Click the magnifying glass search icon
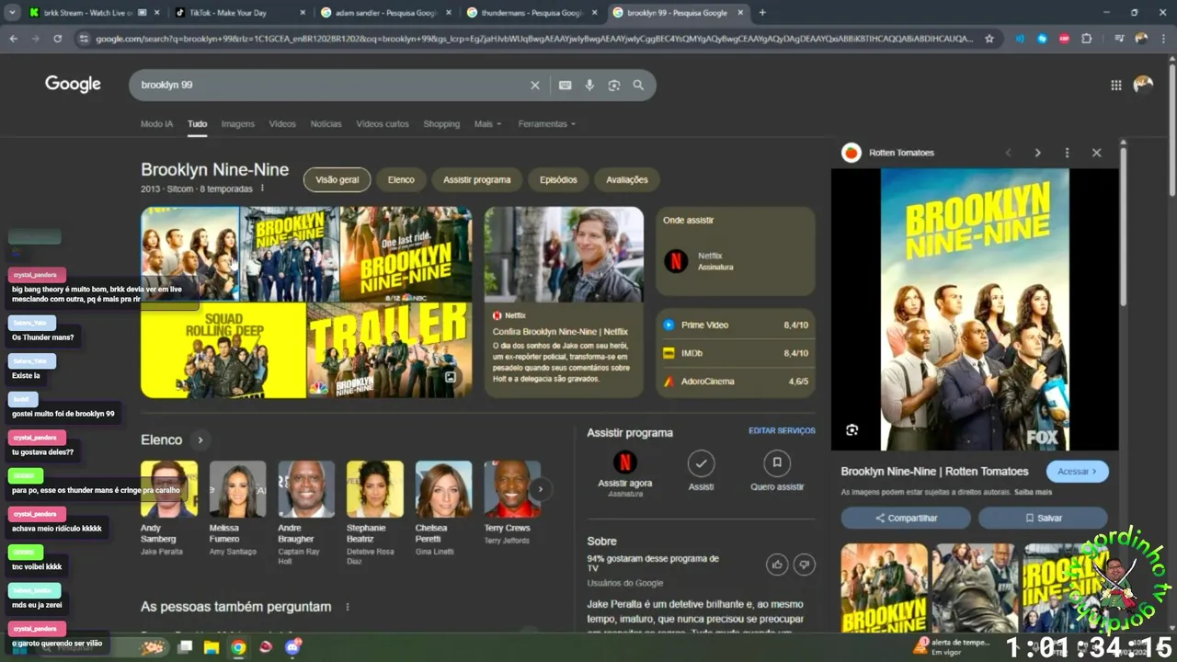1177x662 pixels. click(638, 85)
